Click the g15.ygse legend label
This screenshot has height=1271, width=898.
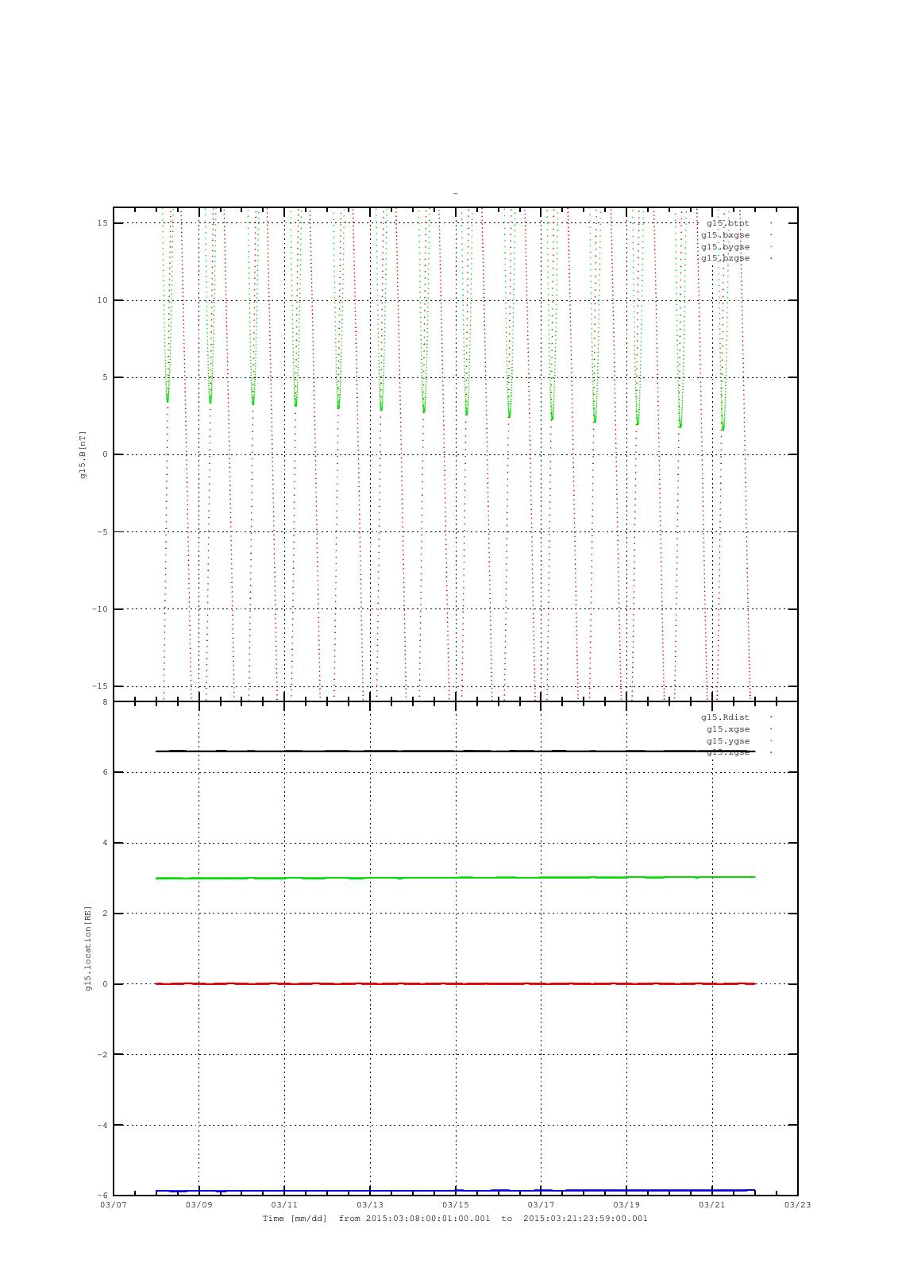tap(728, 740)
